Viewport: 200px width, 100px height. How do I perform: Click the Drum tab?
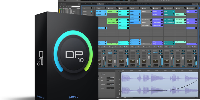pos(121,4)
